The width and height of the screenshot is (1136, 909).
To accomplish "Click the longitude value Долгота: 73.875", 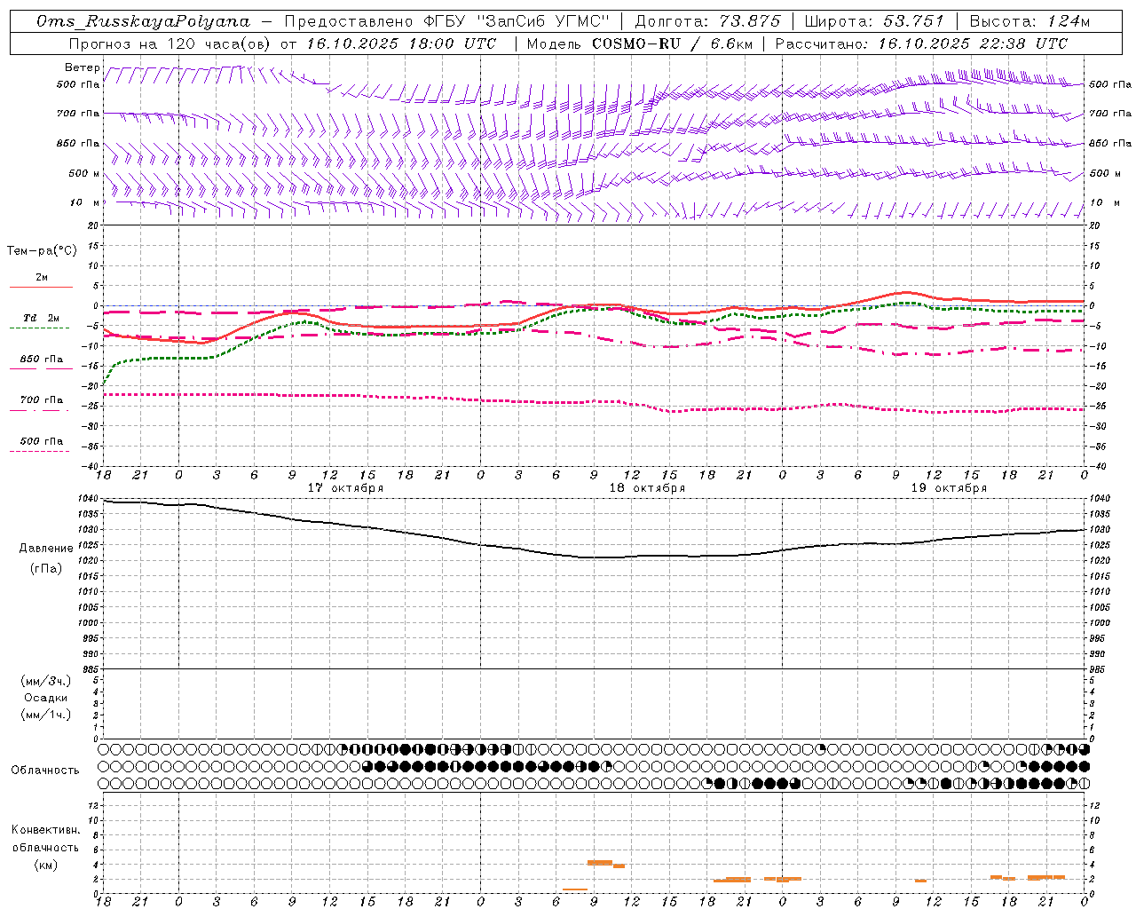I will (x=707, y=21).
